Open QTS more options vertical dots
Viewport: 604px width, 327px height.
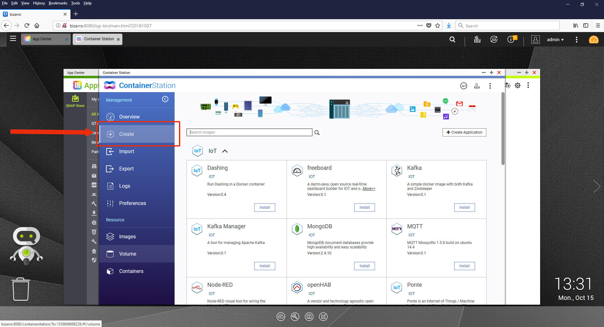[576, 40]
